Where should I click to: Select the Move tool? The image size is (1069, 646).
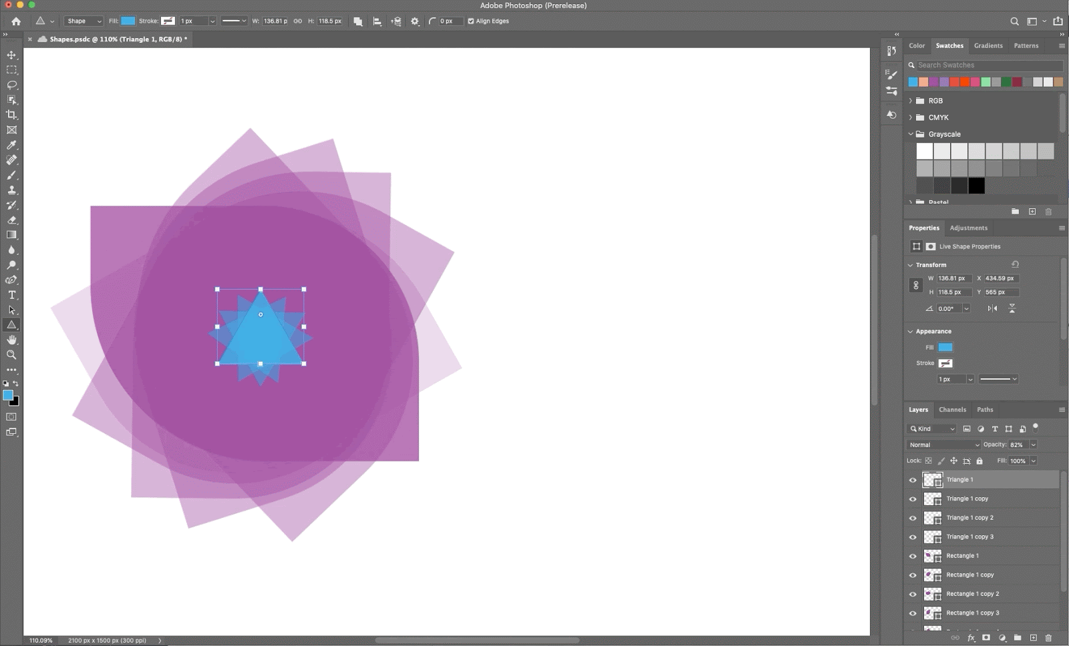[11, 54]
